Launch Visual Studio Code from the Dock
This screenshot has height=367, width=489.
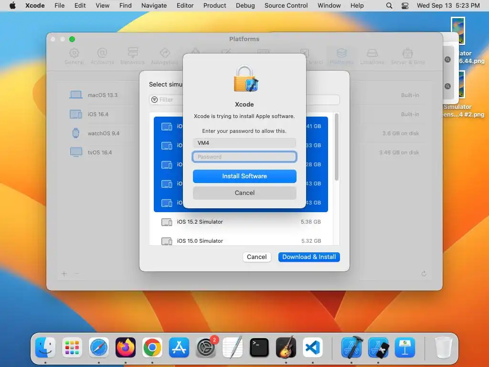tap(312, 347)
